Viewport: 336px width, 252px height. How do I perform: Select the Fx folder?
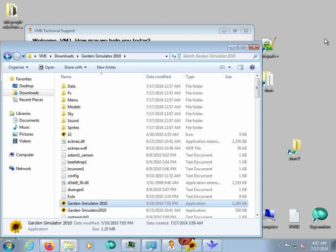(70, 93)
